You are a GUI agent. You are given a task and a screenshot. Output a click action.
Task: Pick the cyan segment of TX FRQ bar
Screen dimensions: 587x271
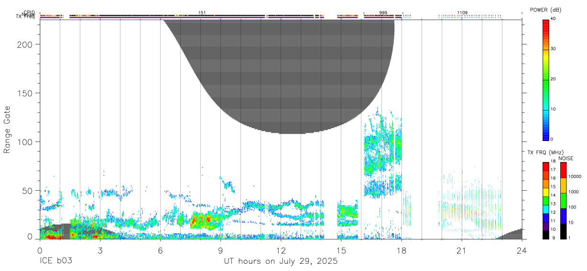coord(545,208)
